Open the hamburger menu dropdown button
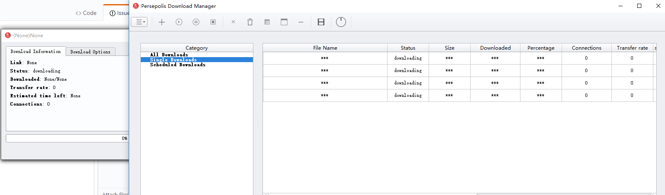Image resolution: width=665 pixels, height=195 pixels. tap(139, 22)
